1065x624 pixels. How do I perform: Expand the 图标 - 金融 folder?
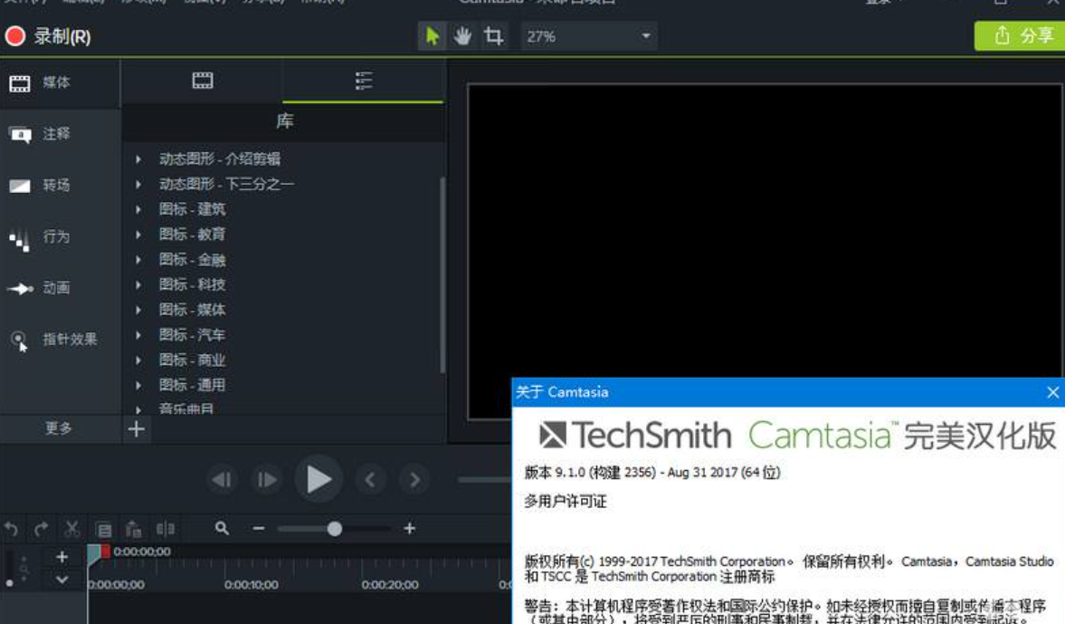click(138, 260)
